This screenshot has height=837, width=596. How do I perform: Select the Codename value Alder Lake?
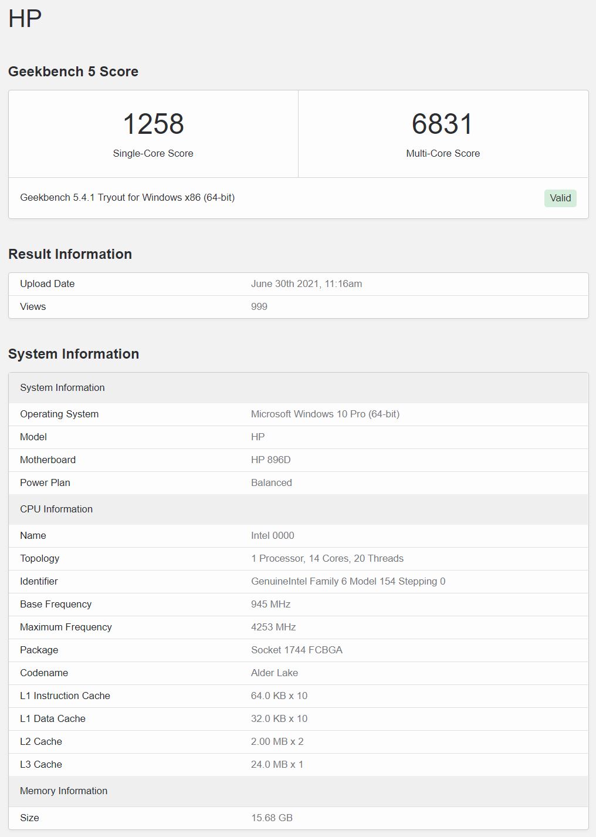tap(275, 673)
